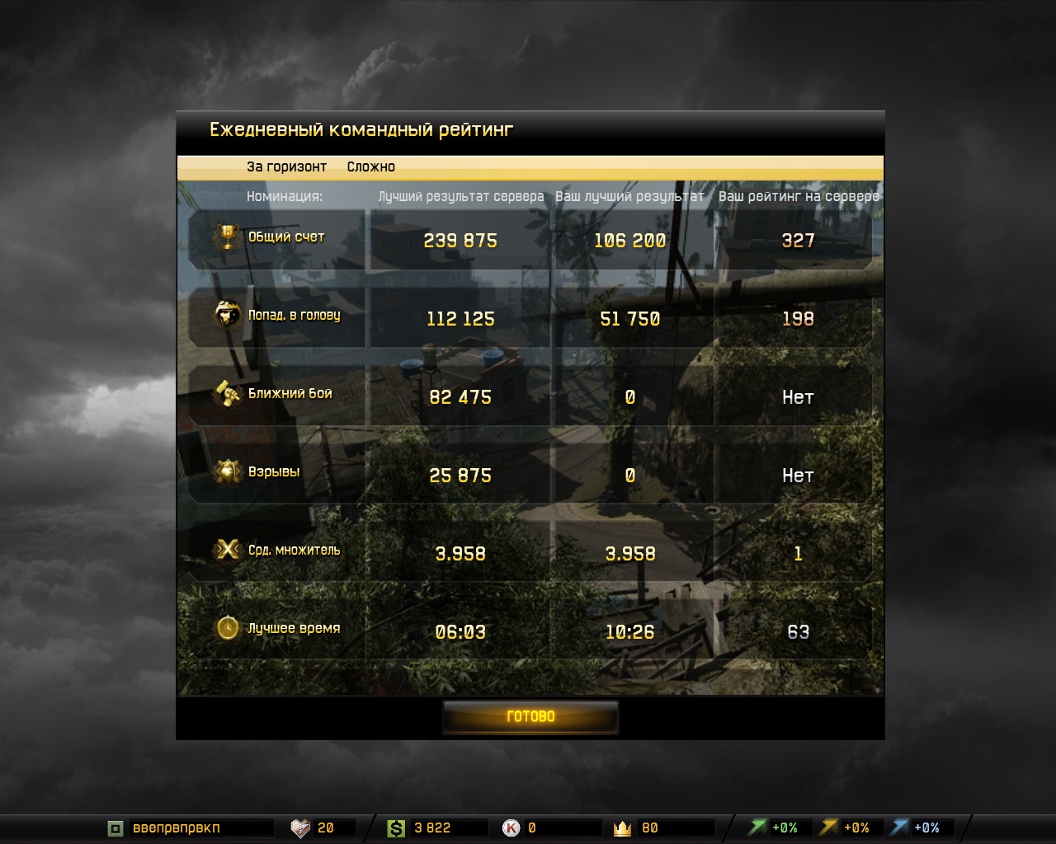Click the За горизонт mission name
The image size is (1056, 844).
(x=286, y=166)
